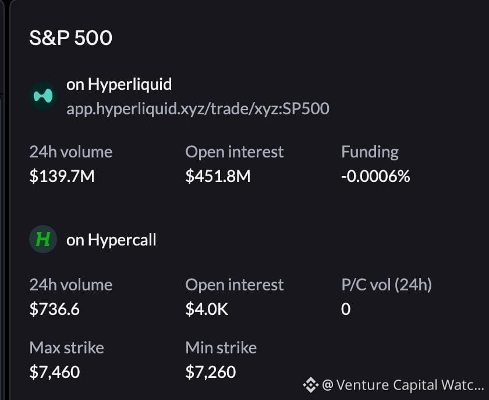
Task: Click the Min strike $7,260 value
Action: 211,372
